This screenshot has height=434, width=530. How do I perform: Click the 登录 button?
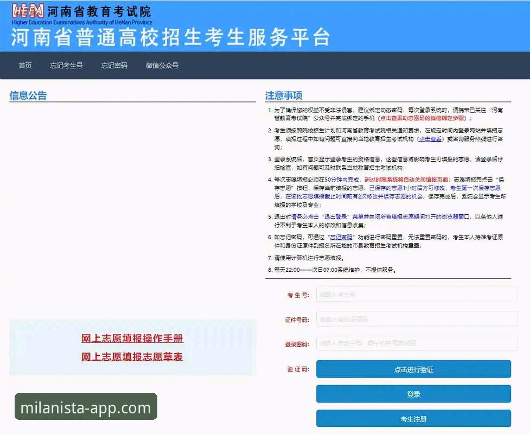click(x=413, y=394)
